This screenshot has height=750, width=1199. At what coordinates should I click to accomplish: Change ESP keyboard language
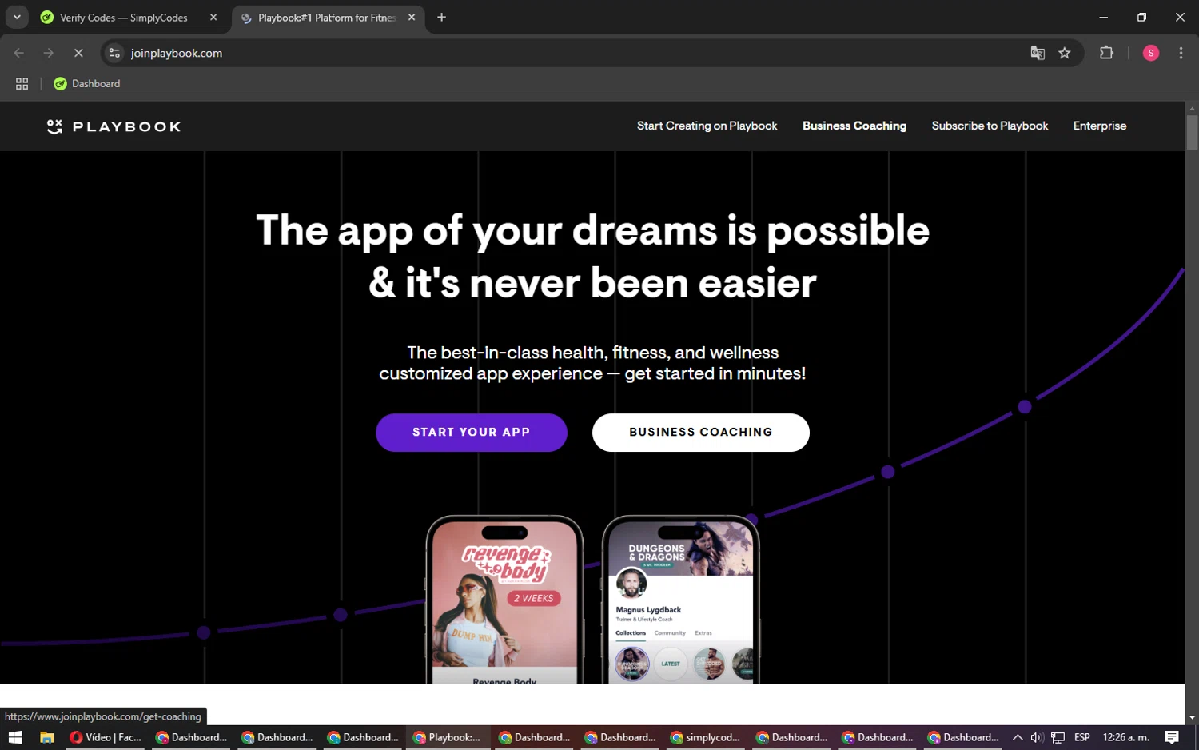pyautogui.click(x=1082, y=737)
